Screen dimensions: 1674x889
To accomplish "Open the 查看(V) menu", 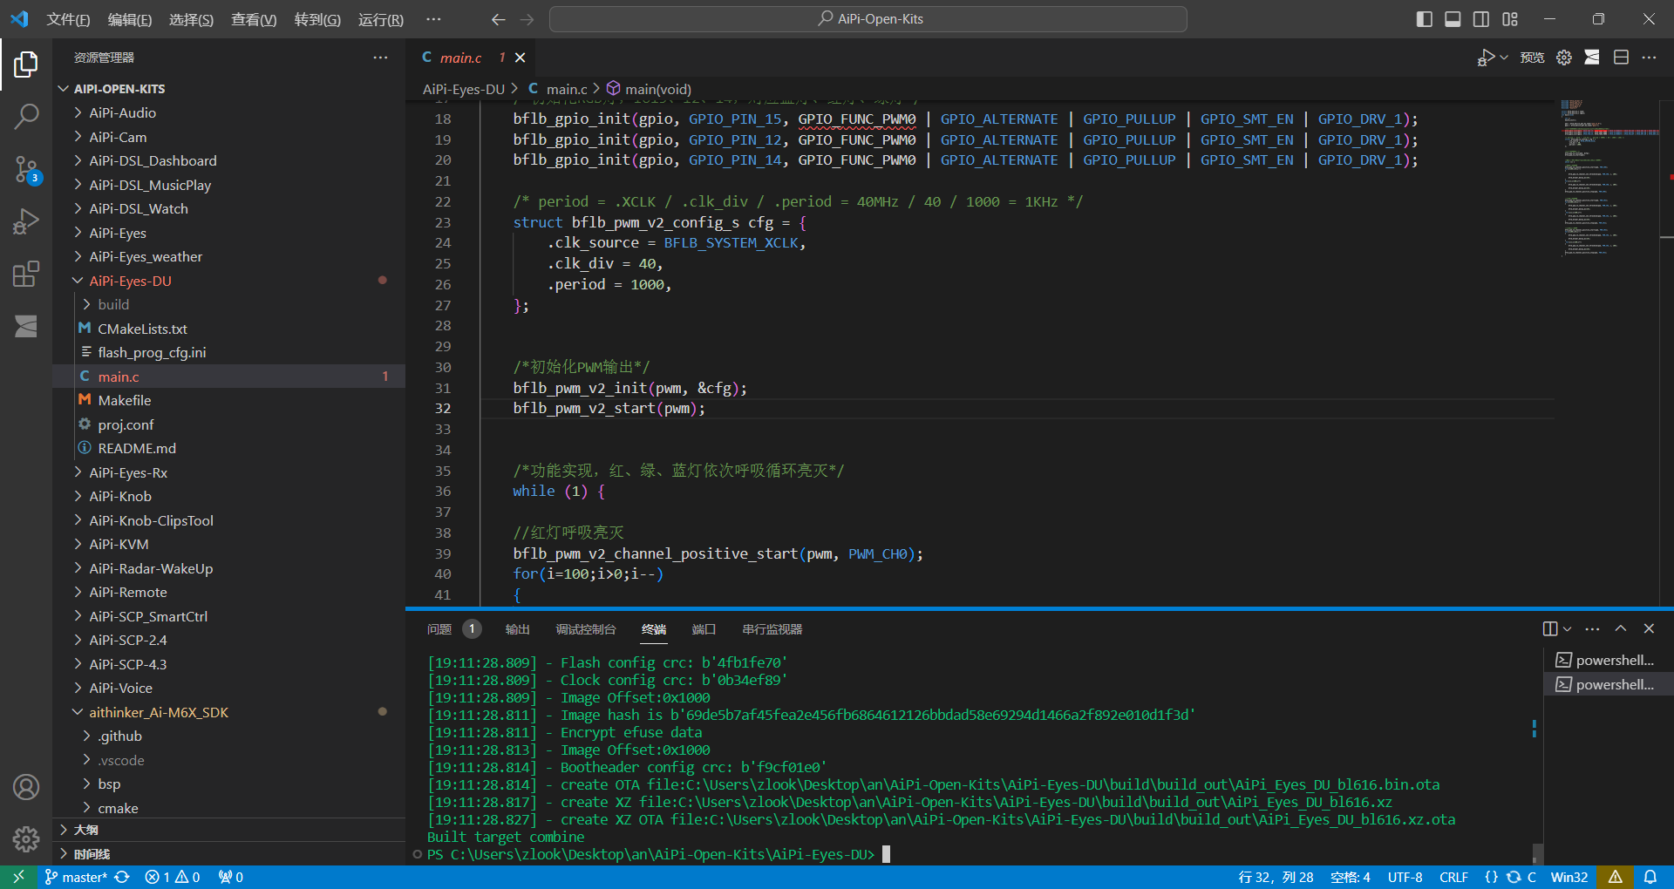I will coord(254,19).
